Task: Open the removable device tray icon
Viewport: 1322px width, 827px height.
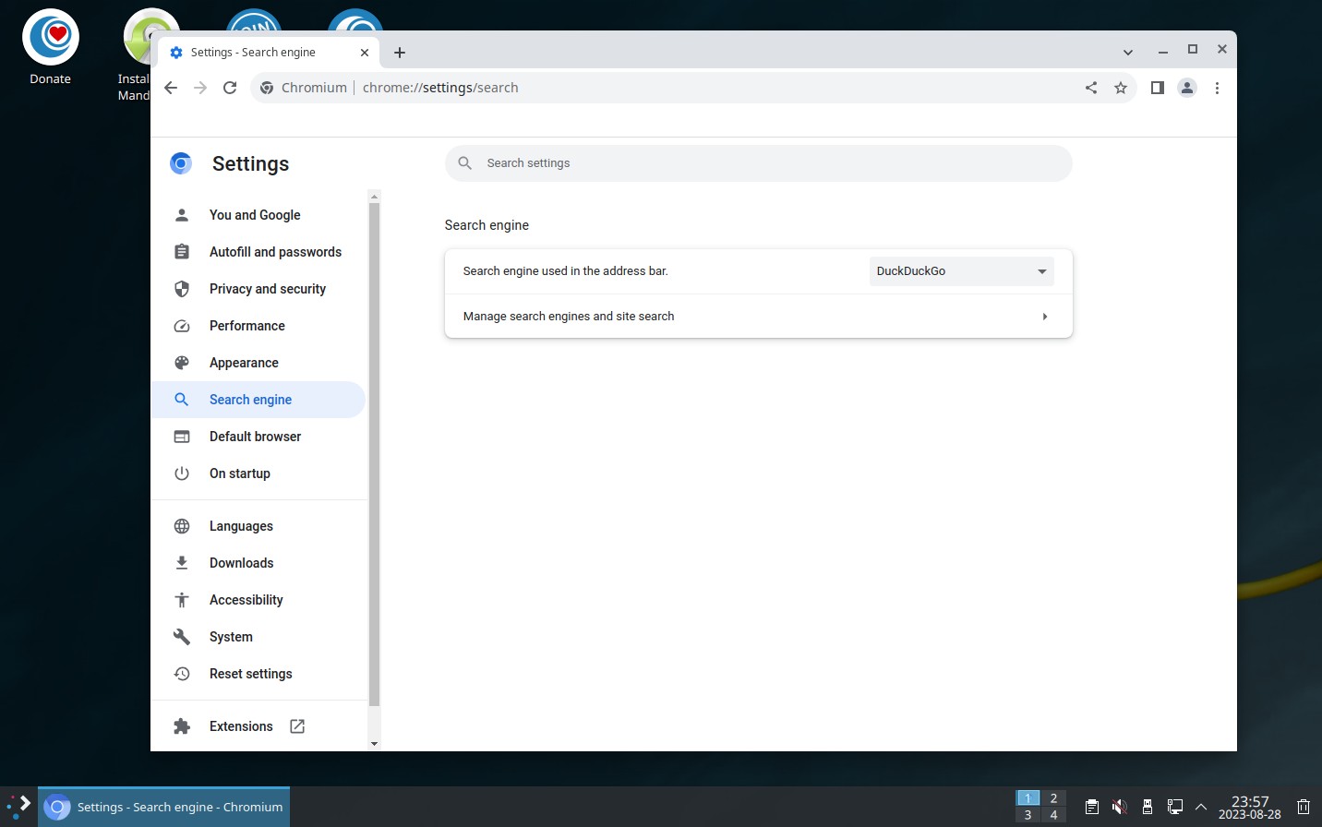Action: [x=1148, y=807]
